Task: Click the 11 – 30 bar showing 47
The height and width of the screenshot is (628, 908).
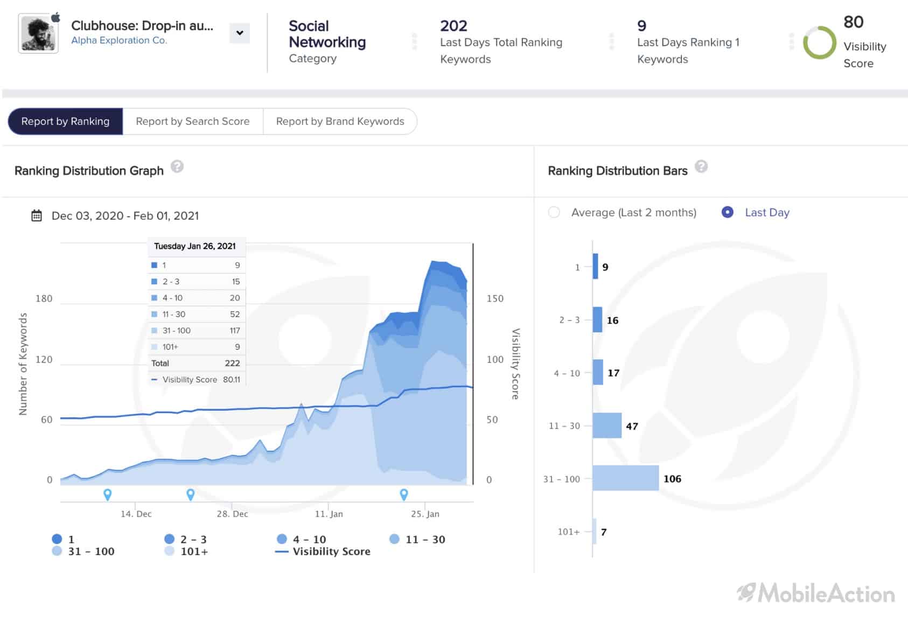Action: pos(607,425)
